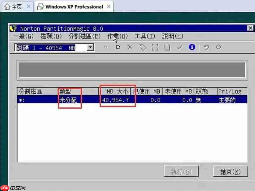Click the partition Label tag icon
Image resolution: width=255 pixels, height=191 pixels.
click(x=143, y=47)
